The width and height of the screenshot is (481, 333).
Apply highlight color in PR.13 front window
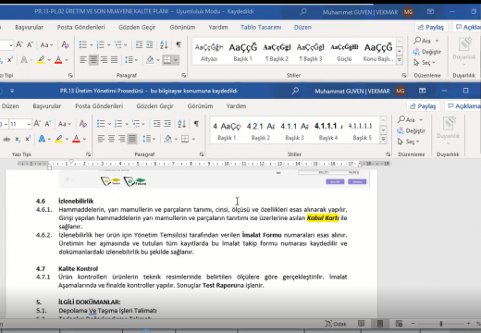(x=59, y=139)
